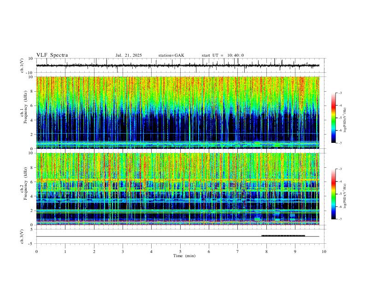Screen dimensions: 365x282
Task: Click the ch.1 PSD color scale bar
Action: [333, 118]
